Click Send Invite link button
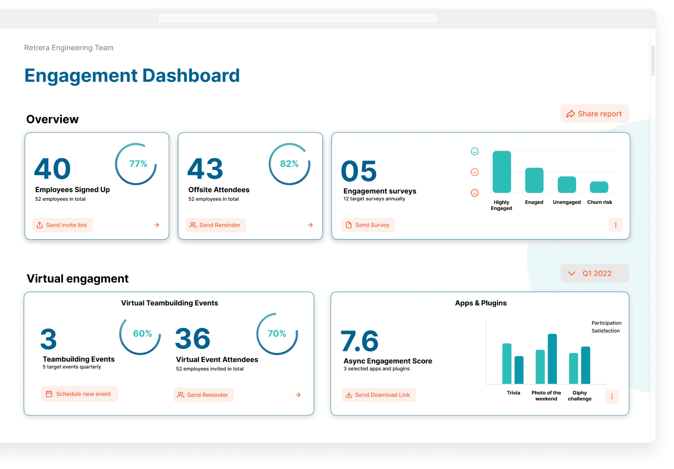 click(x=63, y=225)
